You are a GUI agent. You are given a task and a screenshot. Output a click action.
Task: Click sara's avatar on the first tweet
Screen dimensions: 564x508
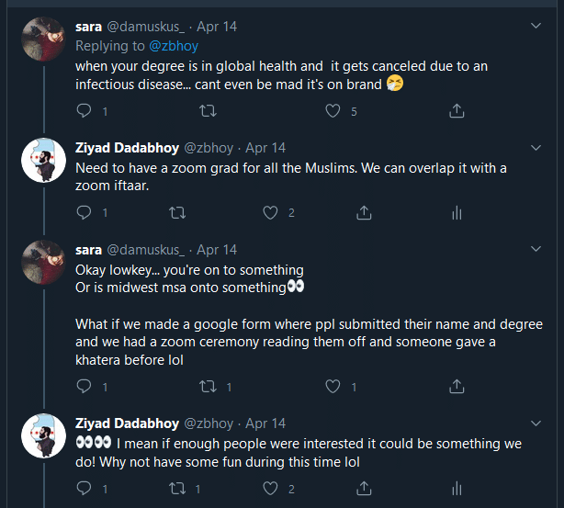coord(42,41)
